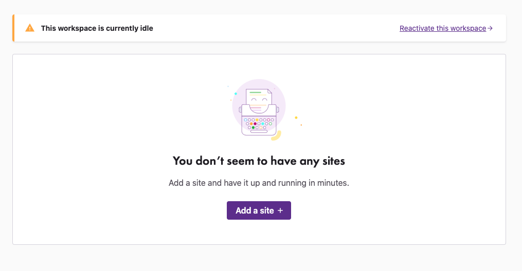Click the orange warning triangle icon
Screen dimensions: 522x271
[30, 28]
